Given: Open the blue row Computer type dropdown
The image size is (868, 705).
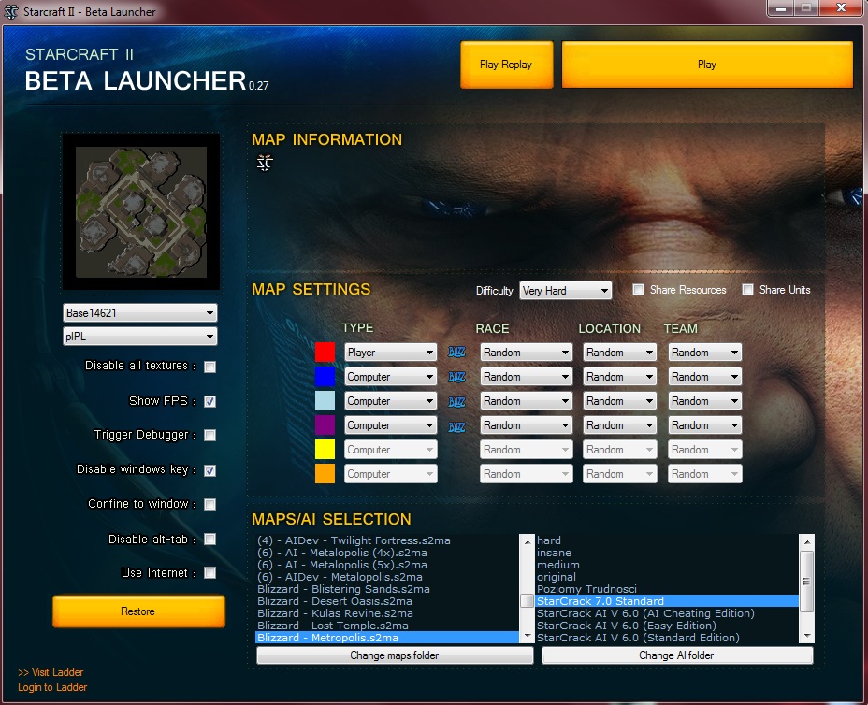Looking at the screenshot, I should 390,376.
